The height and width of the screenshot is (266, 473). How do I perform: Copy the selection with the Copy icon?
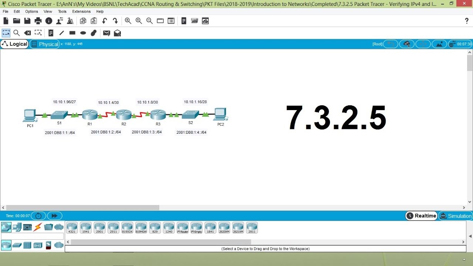83,21
